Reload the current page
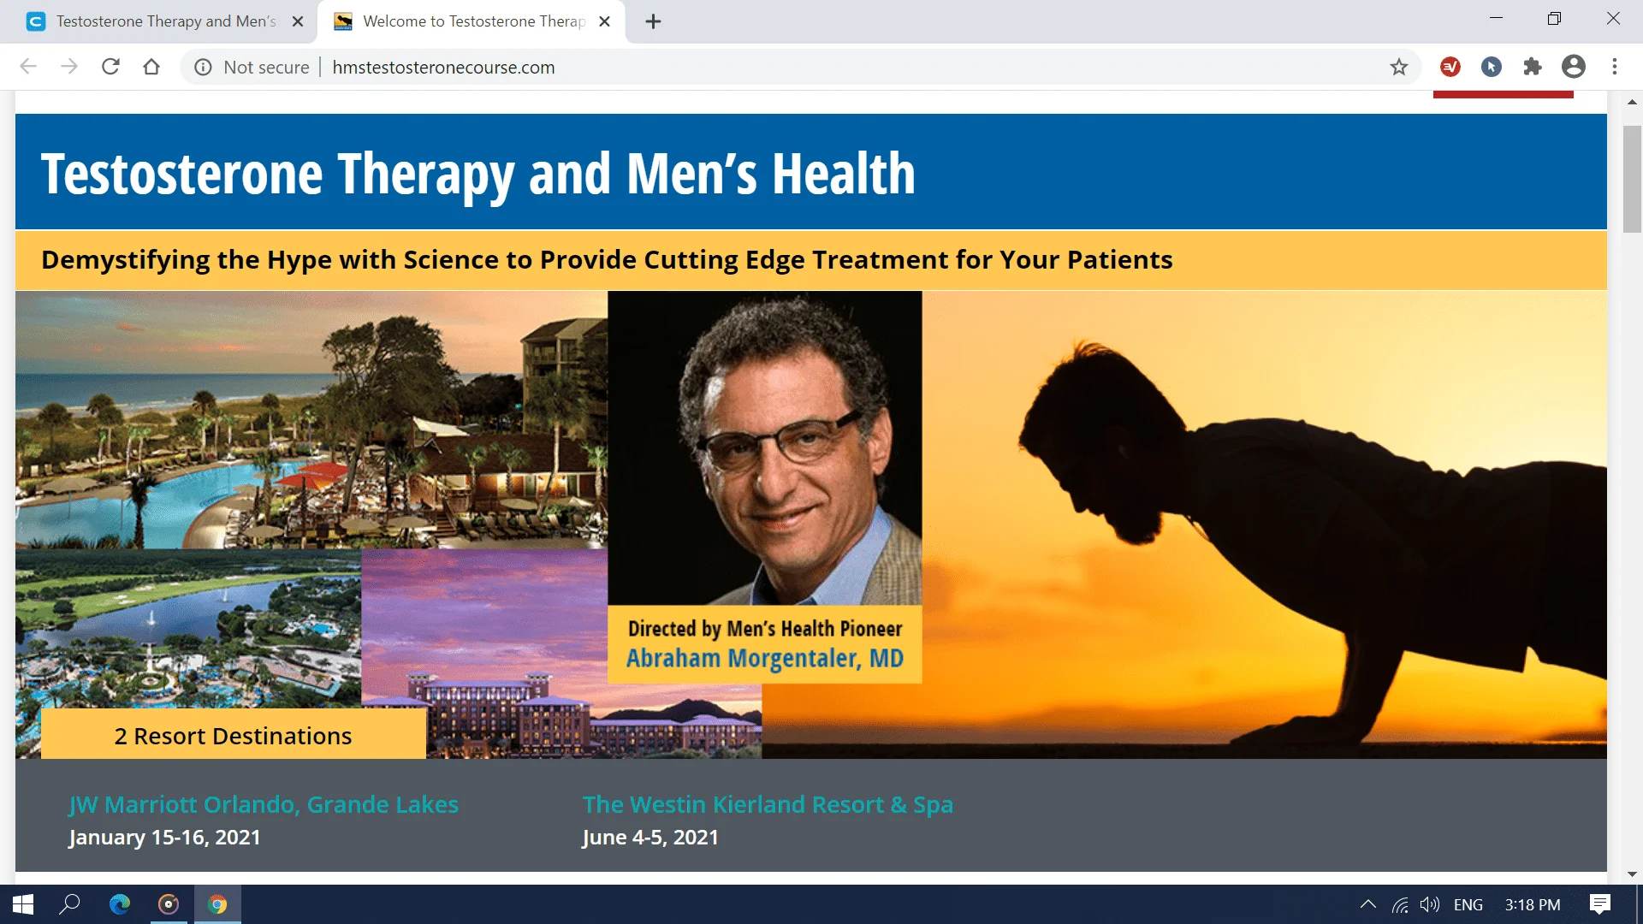 110,67
